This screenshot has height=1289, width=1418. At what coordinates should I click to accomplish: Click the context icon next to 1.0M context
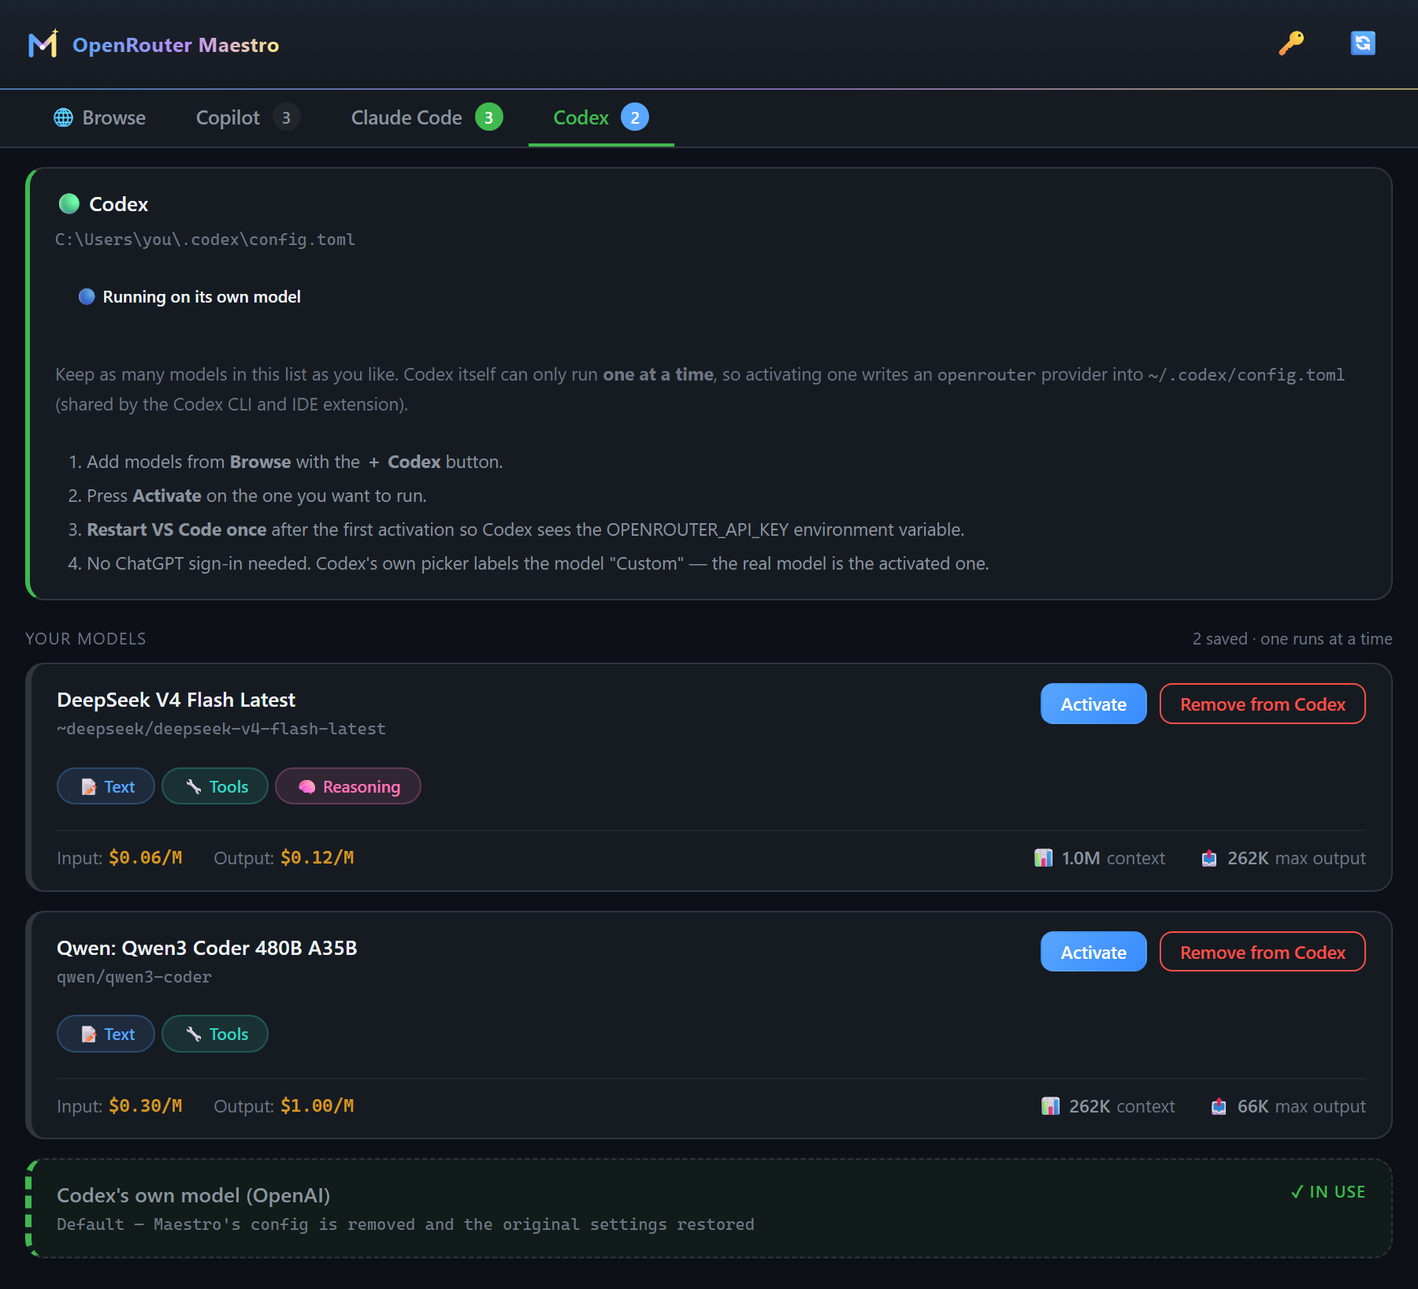(1043, 858)
